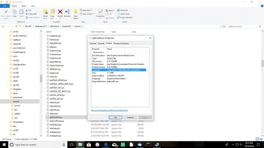Open the Copy to menu
The height and width of the screenshot is (148, 264).
(x=52, y=14)
